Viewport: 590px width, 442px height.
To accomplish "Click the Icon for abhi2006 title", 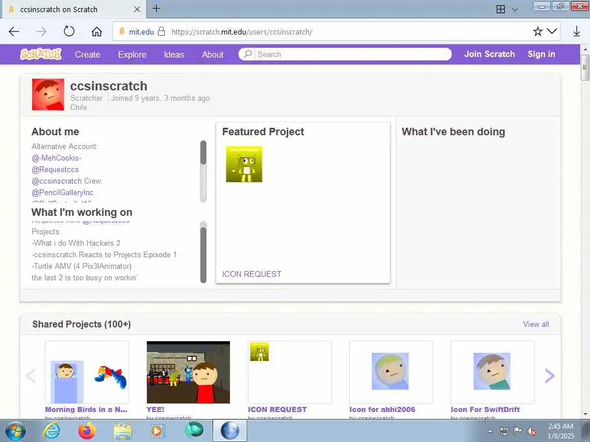I will click(x=383, y=409).
